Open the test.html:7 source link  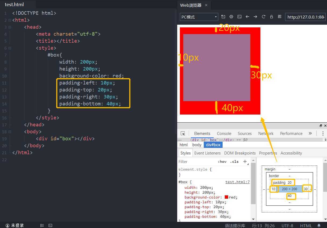(237, 182)
